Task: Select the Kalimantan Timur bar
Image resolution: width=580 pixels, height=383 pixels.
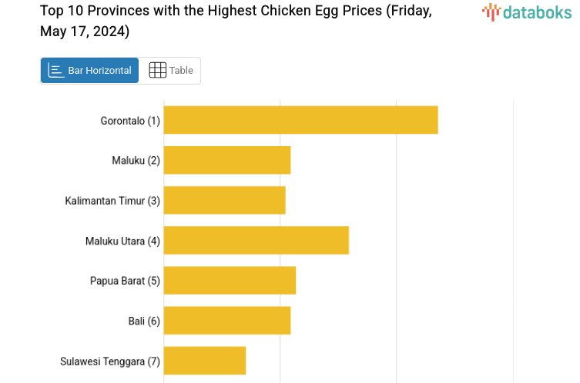Action: click(x=224, y=200)
